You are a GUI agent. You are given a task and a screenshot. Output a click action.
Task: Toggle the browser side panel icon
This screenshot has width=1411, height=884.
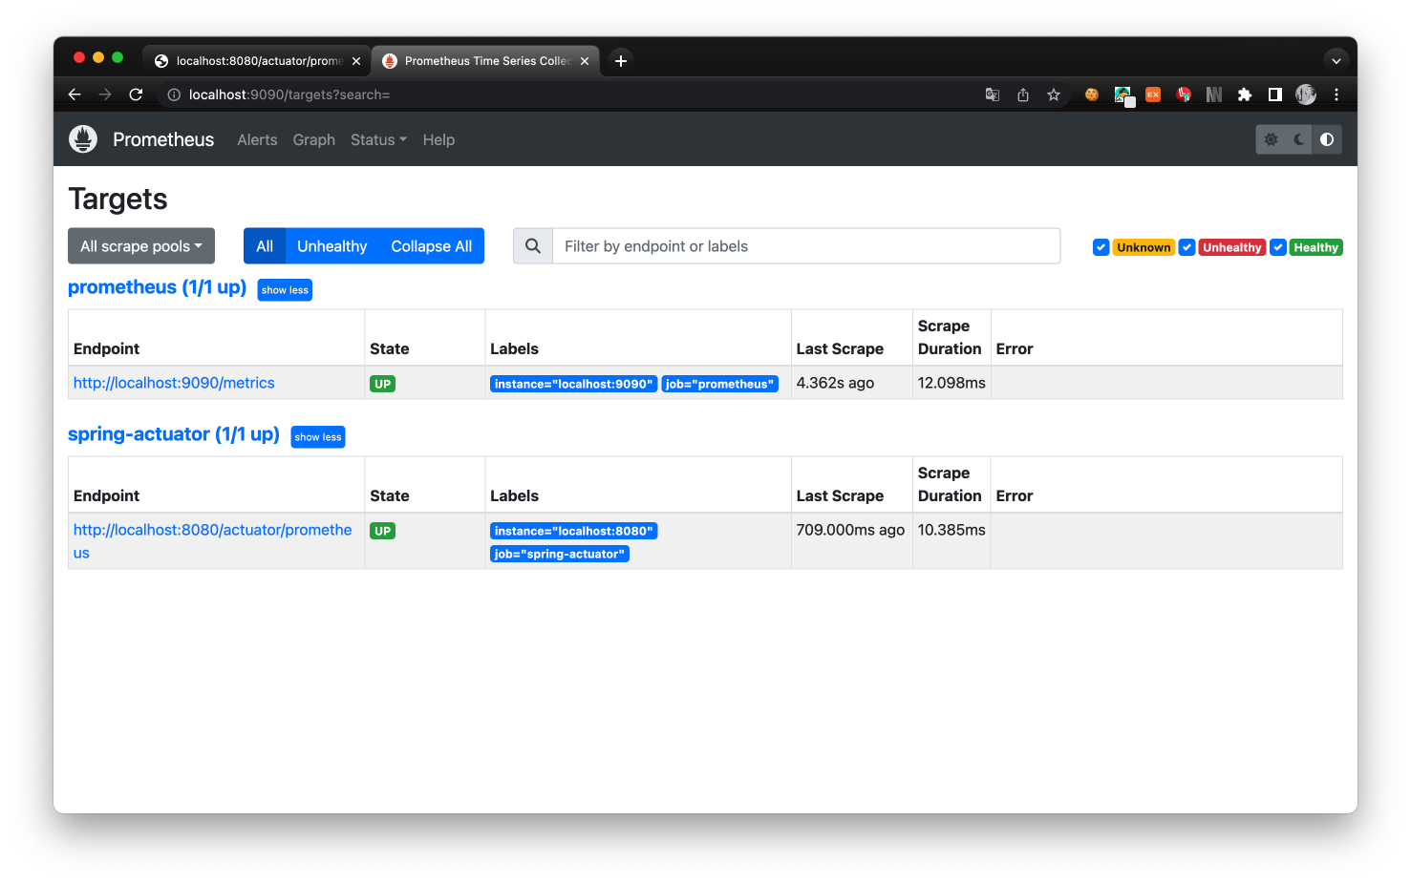tap(1275, 95)
